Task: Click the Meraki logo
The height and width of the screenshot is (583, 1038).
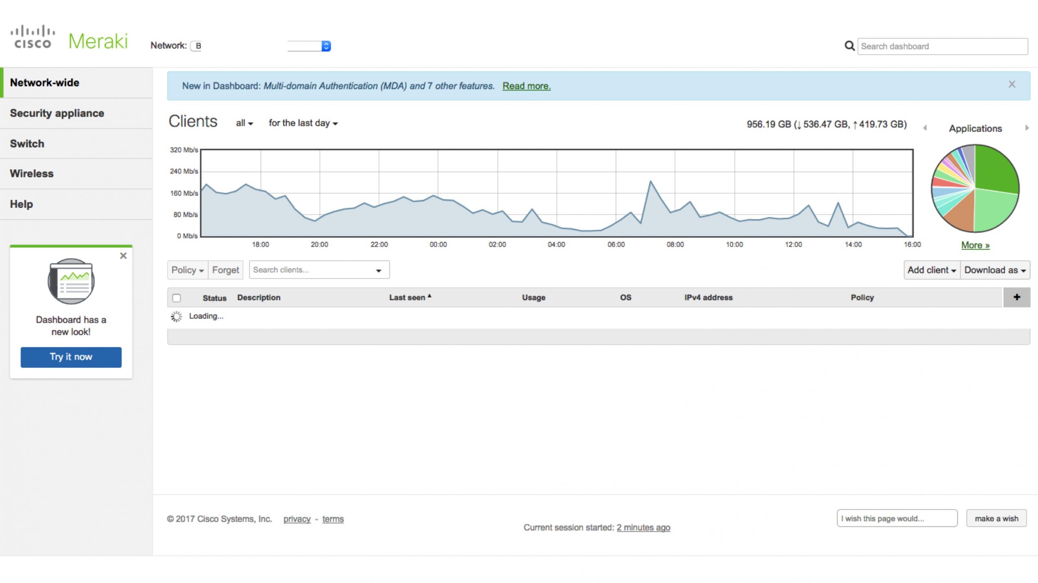Action: [98, 41]
